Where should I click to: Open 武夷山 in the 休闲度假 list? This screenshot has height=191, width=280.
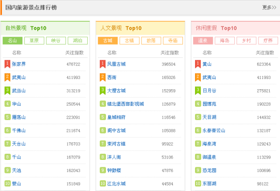coord(209,77)
